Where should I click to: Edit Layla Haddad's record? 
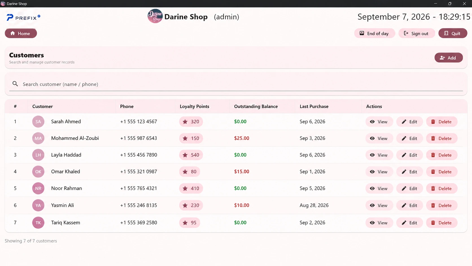tap(409, 155)
